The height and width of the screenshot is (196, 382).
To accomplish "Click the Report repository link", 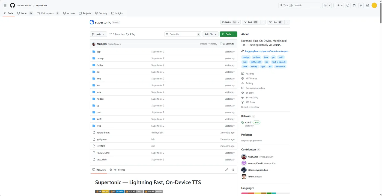I will click(x=250, y=107).
